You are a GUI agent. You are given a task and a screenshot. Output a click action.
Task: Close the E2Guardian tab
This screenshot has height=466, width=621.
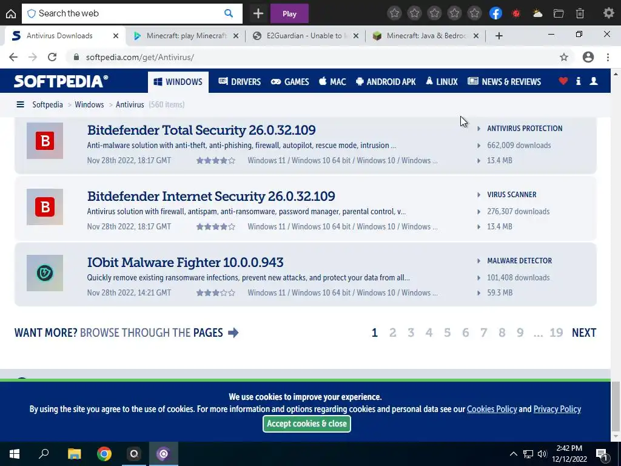(356, 36)
